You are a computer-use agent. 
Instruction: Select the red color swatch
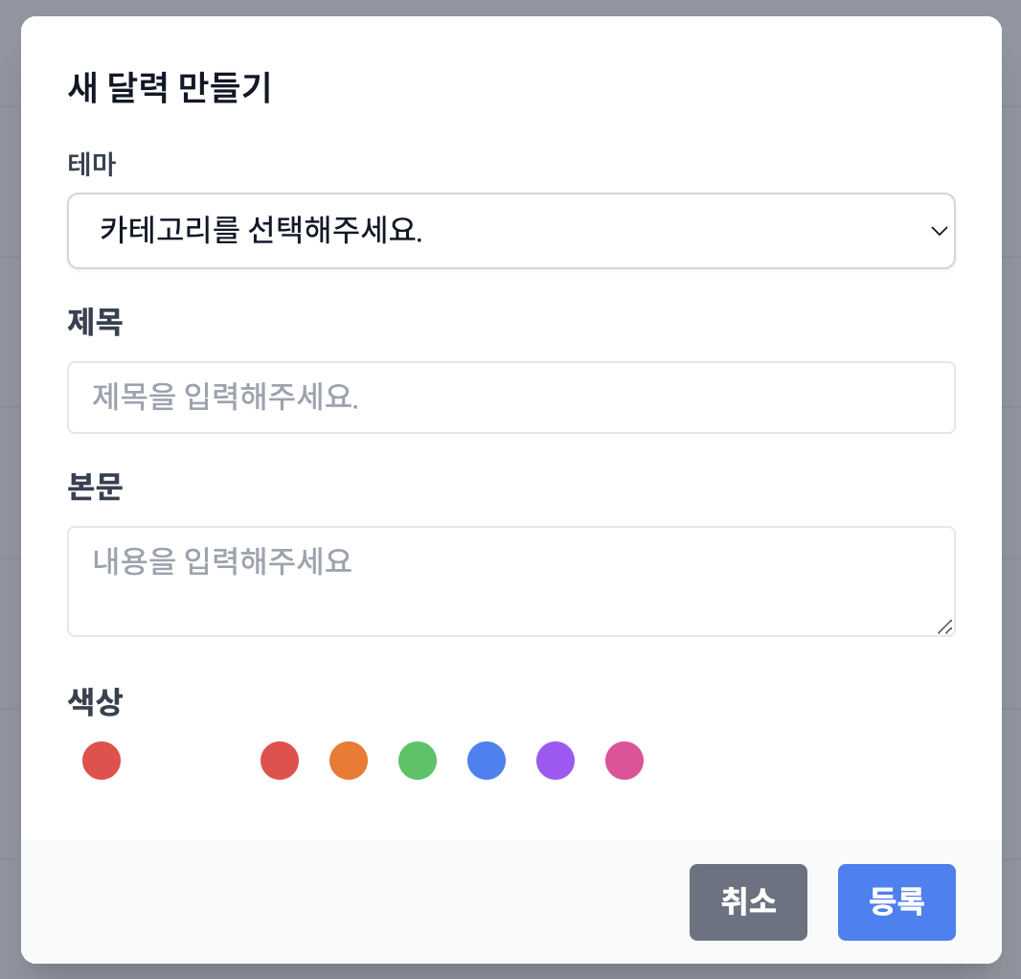pos(280,760)
